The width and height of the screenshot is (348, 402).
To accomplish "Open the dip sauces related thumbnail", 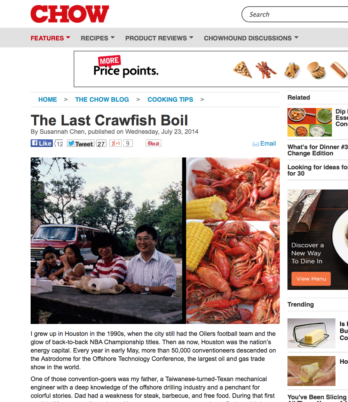I will click(x=310, y=122).
